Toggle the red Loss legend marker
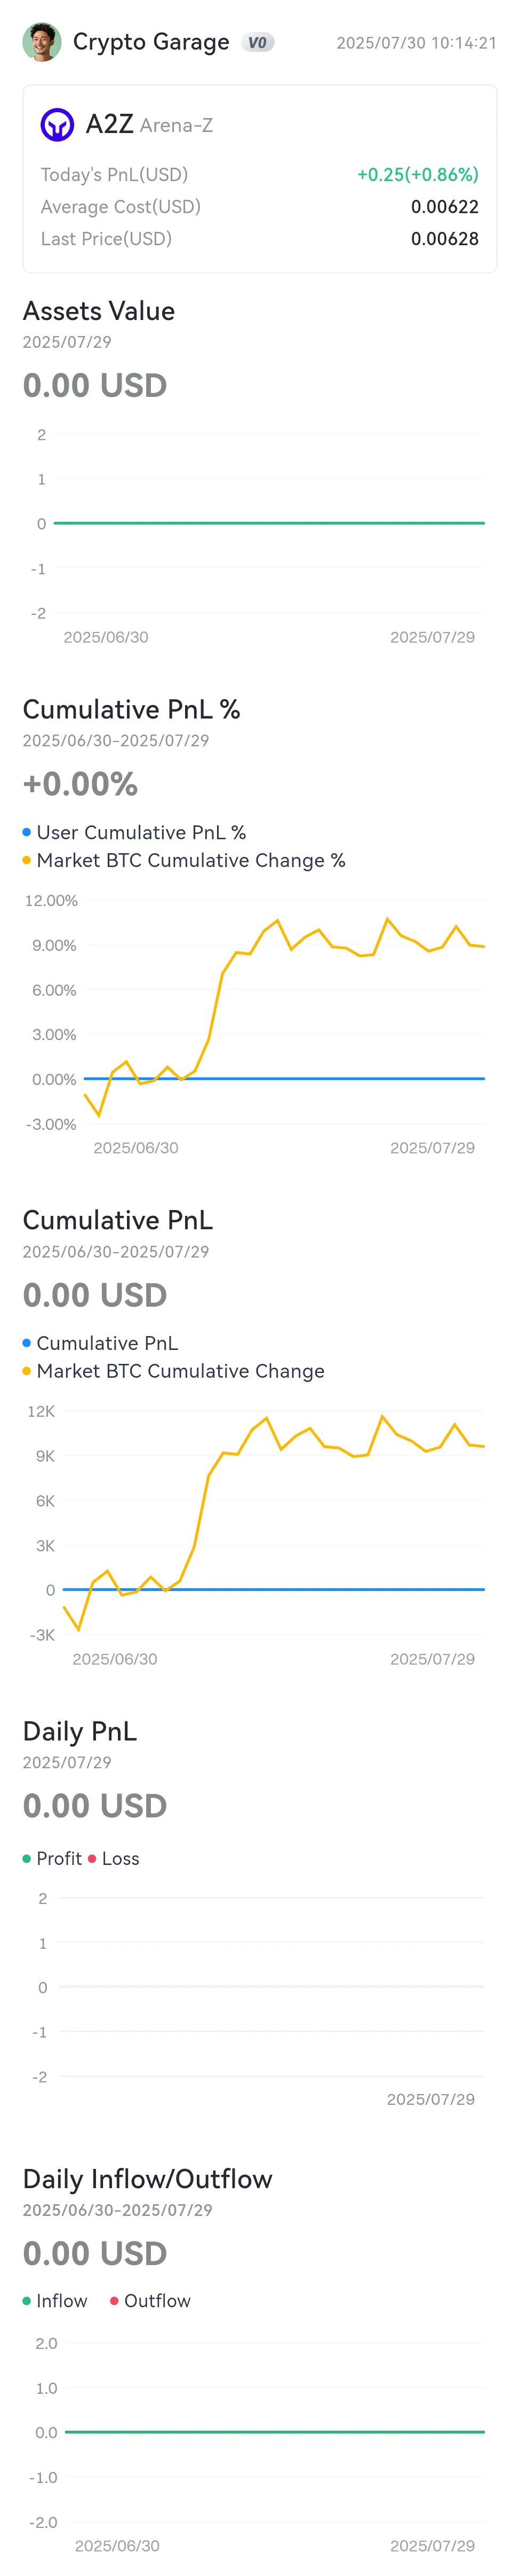The image size is (520, 2576). coord(92,1858)
